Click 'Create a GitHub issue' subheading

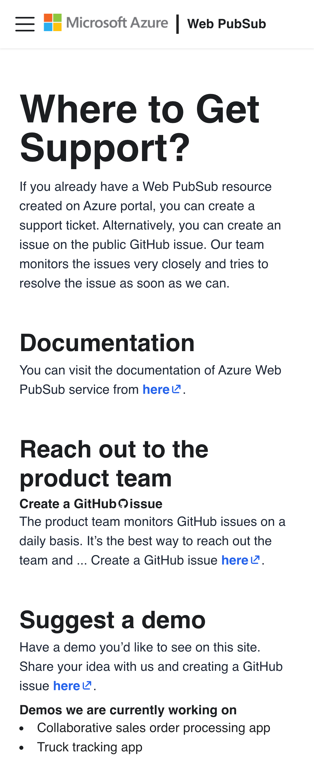coord(90,503)
